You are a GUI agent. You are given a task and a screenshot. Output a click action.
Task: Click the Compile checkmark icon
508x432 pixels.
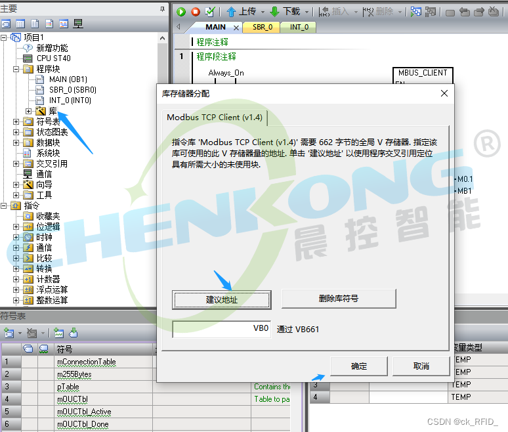click(210, 12)
